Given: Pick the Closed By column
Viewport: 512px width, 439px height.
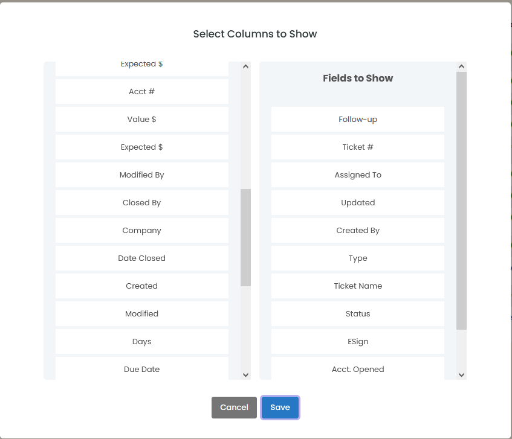Looking at the screenshot, I should click(141, 203).
